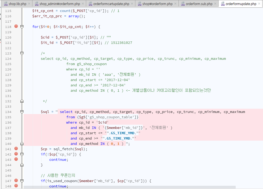Close the shop_admin#orderform.php tab
Image resolution: width=263 pixels, height=189 pixels.
click(83, 4)
